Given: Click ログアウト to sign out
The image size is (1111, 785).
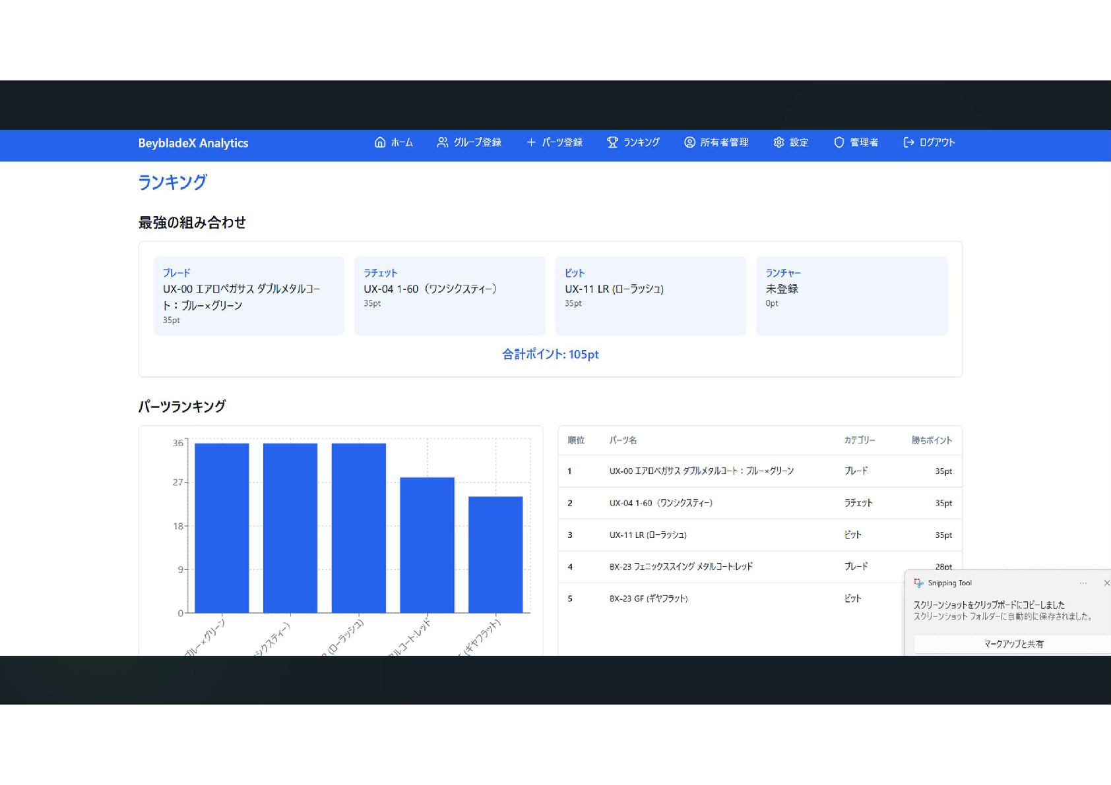Looking at the screenshot, I should (x=929, y=142).
